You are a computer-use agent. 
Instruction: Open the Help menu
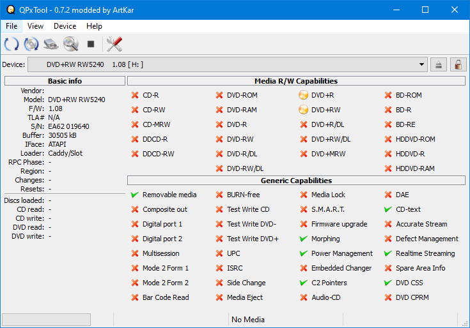click(x=94, y=26)
